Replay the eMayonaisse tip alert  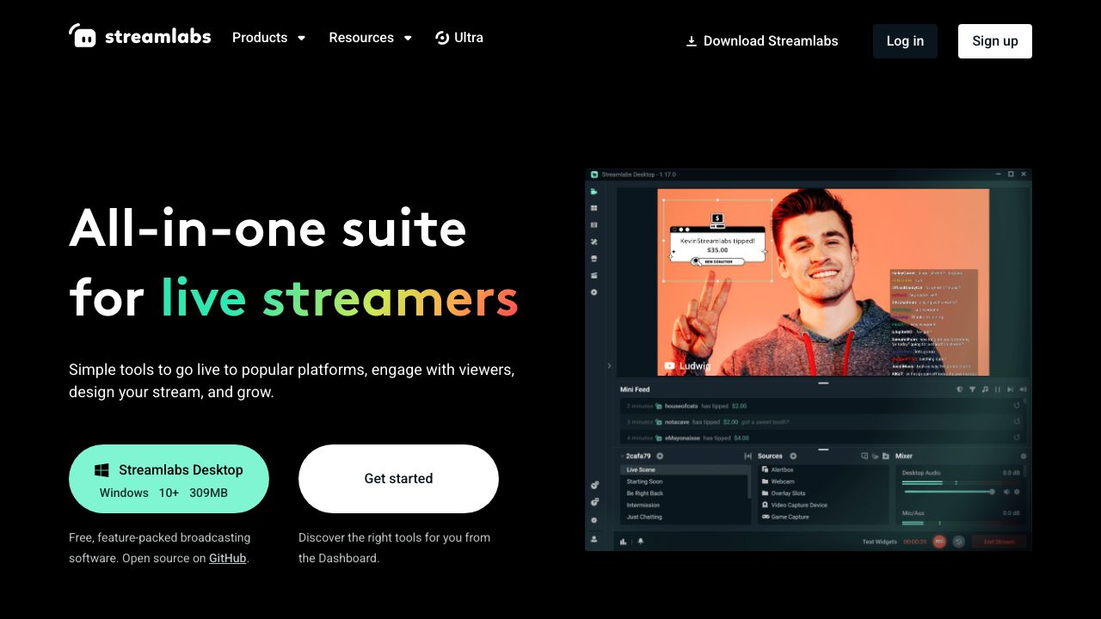pyautogui.click(x=1017, y=438)
